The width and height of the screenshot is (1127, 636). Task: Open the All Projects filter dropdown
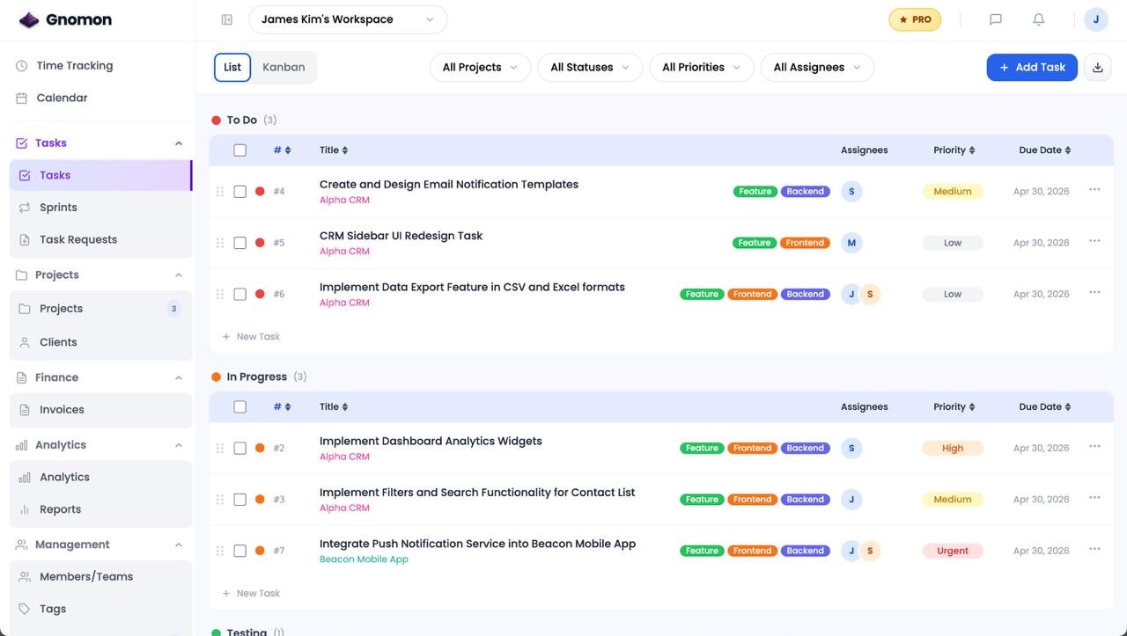click(x=480, y=67)
